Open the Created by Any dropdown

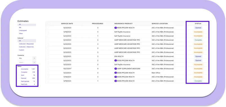[27, 58]
